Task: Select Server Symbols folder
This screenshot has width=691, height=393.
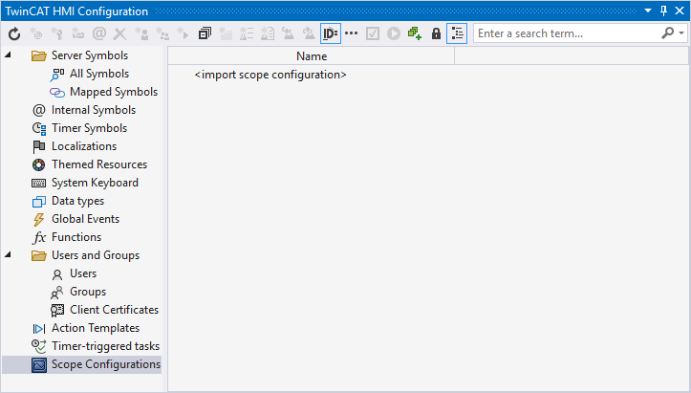Action: click(x=90, y=55)
